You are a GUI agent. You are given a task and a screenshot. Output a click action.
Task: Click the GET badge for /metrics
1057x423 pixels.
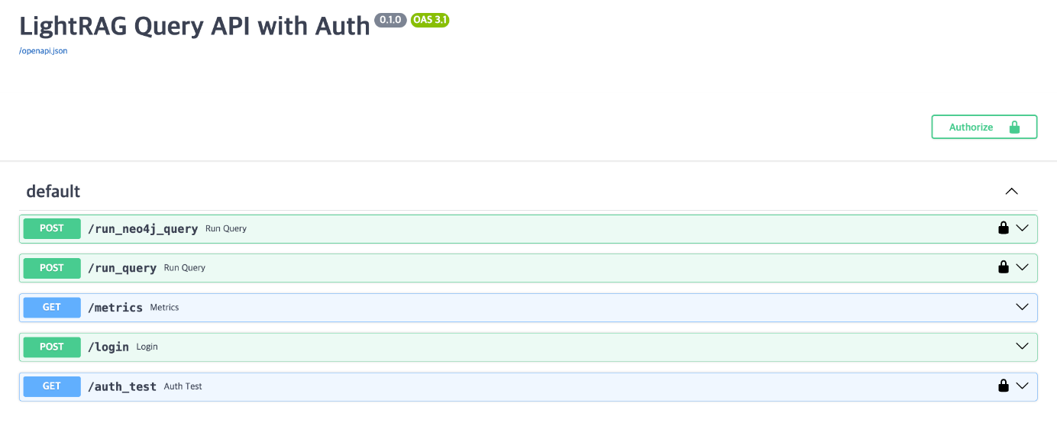(52, 307)
